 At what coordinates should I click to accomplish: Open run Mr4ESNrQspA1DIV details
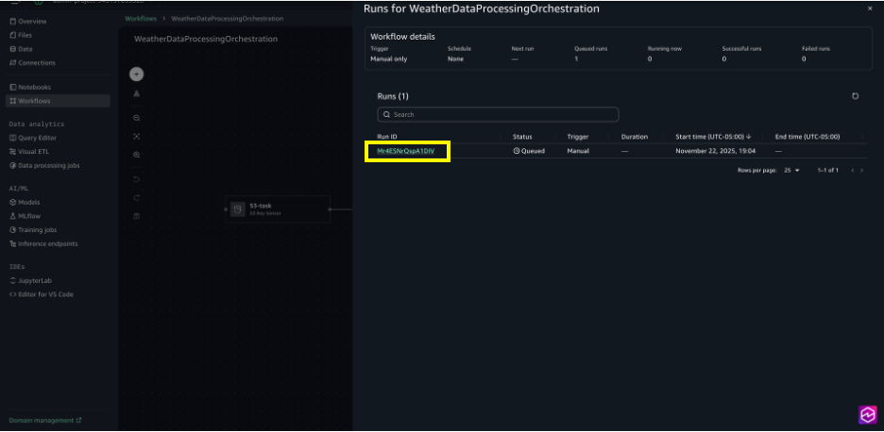pos(405,151)
